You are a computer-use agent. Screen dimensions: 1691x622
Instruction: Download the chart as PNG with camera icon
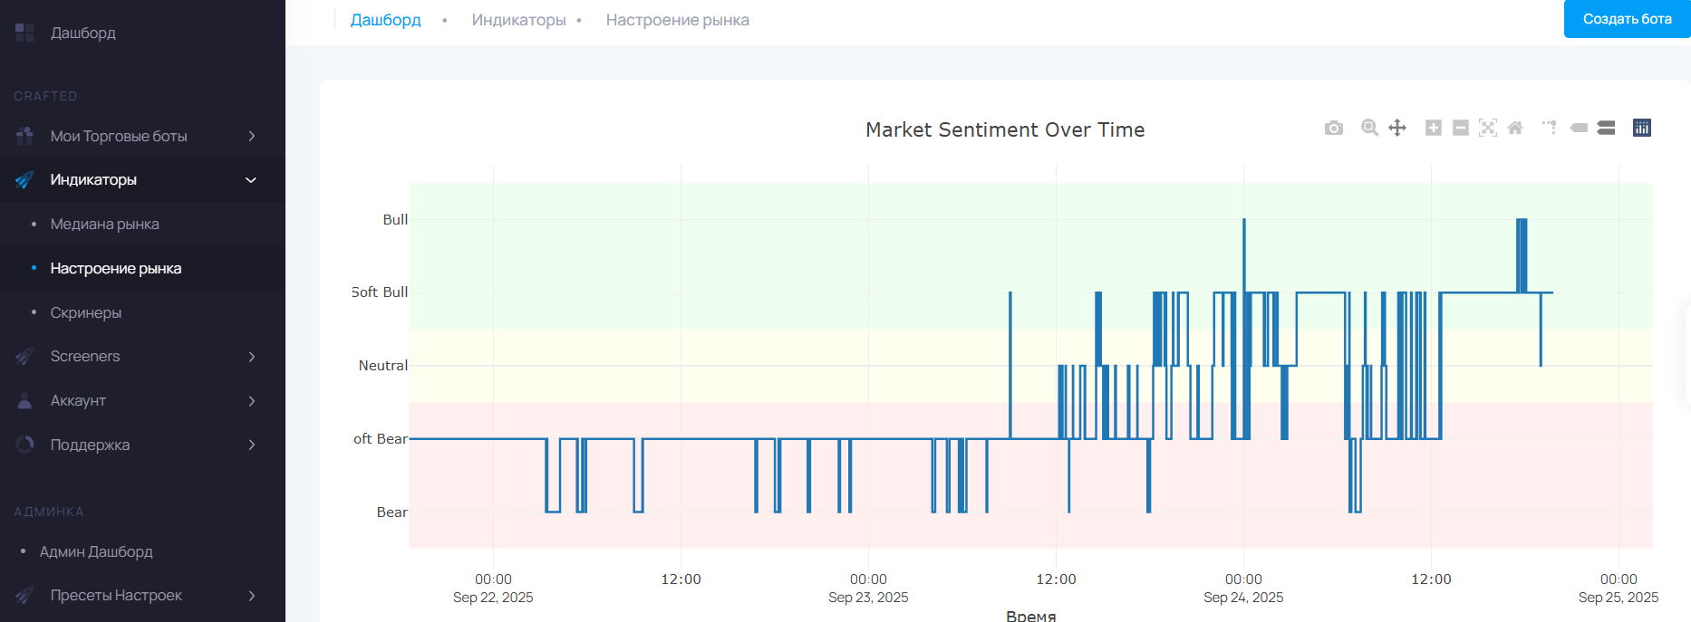tap(1333, 129)
